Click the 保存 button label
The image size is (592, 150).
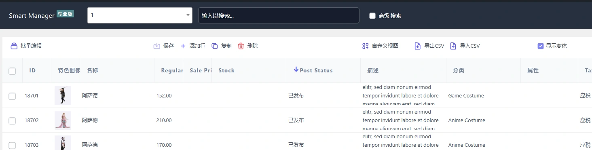pos(169,46)
